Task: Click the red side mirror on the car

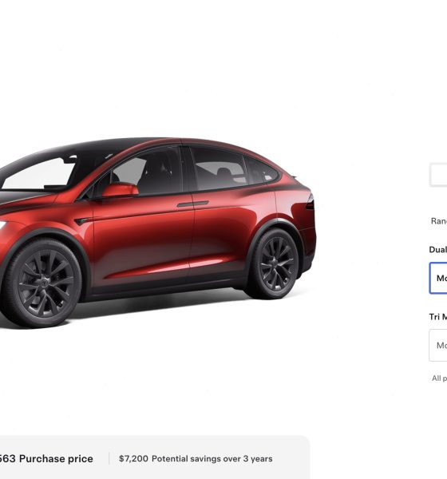Action: click(120, 190)
